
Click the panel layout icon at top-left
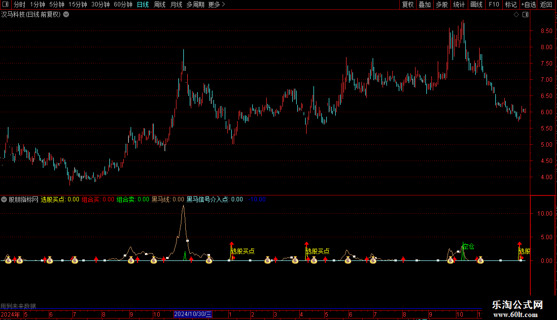[x=5, y=4]
